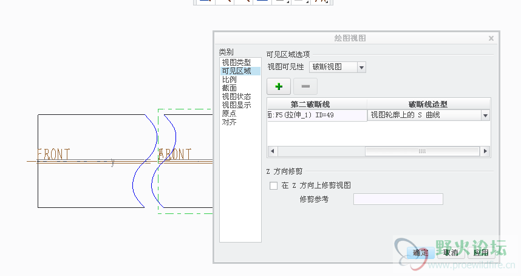This screenshot has height=276, width=521.
Task: Open the 视图可见性 dropdown set to 破断视图
Action: click(337, 67)
